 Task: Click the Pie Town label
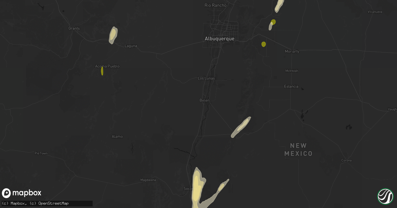[41, 154]
